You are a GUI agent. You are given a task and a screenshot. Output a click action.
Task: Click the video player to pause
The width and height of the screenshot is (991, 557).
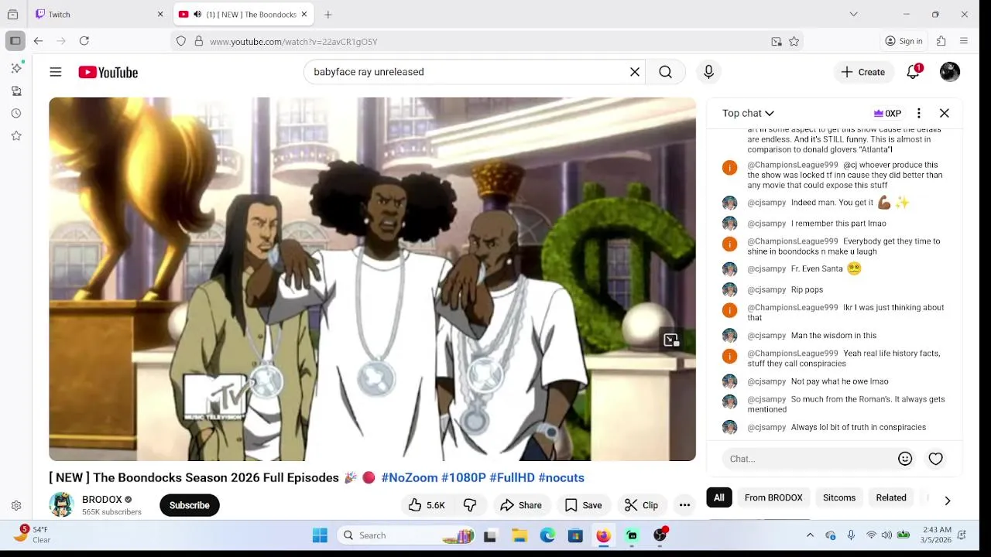coord(372,278)
